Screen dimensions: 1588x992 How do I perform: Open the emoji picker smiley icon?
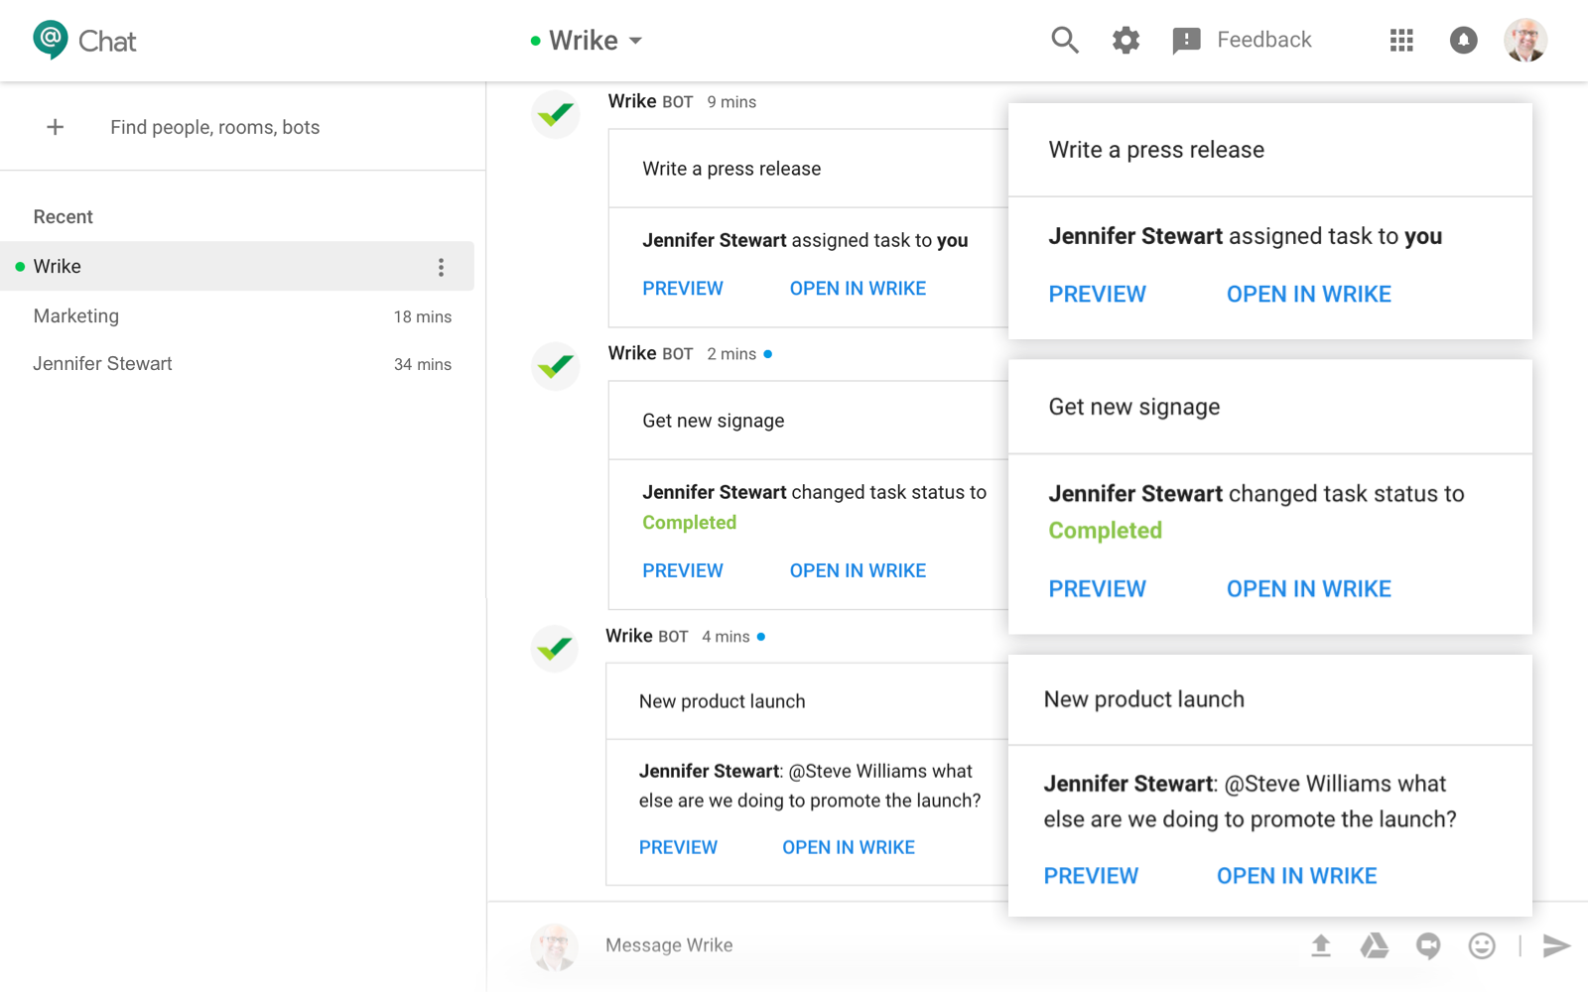pos(1482,945)
